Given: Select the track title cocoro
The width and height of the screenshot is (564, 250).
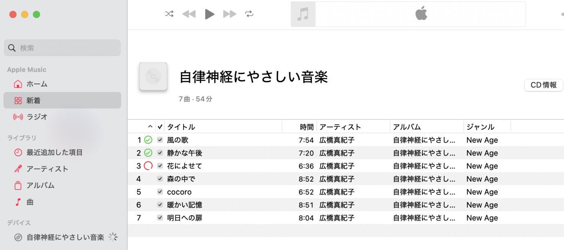Looking at the screenshot, I should click(179, 192).
